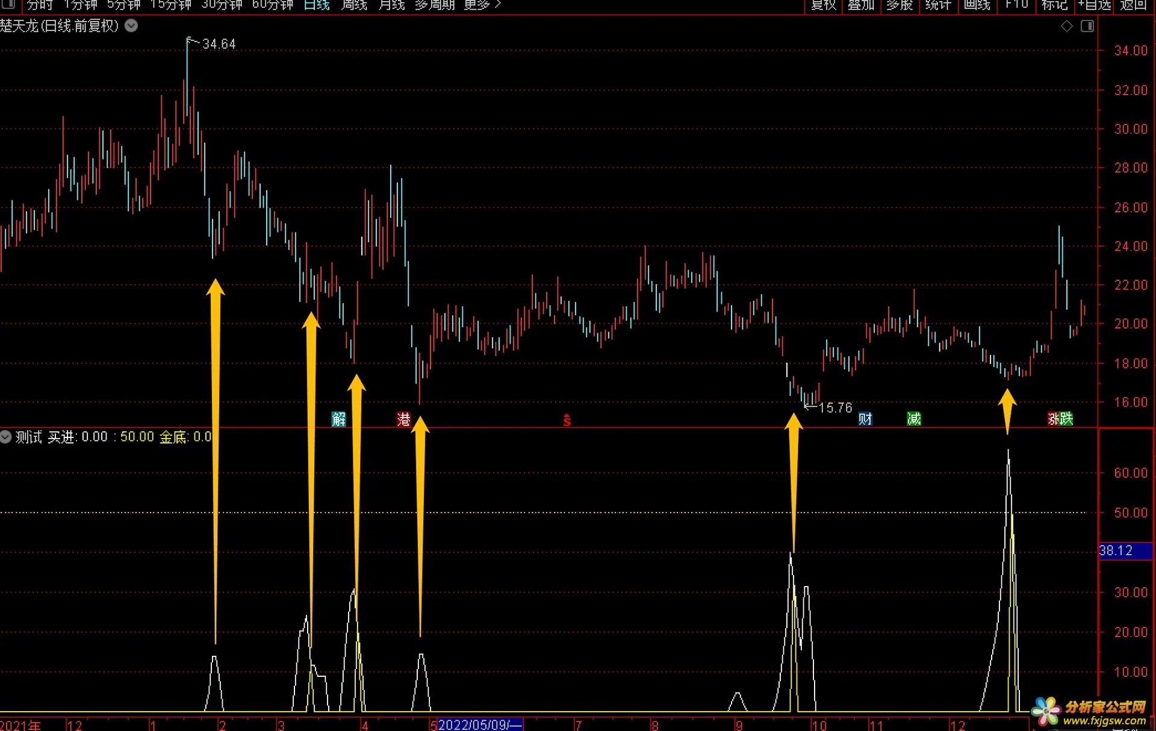Click the diamond icon at chart top right
The height and width of the screenshot is (731, 1156).
pos(1066,26)
